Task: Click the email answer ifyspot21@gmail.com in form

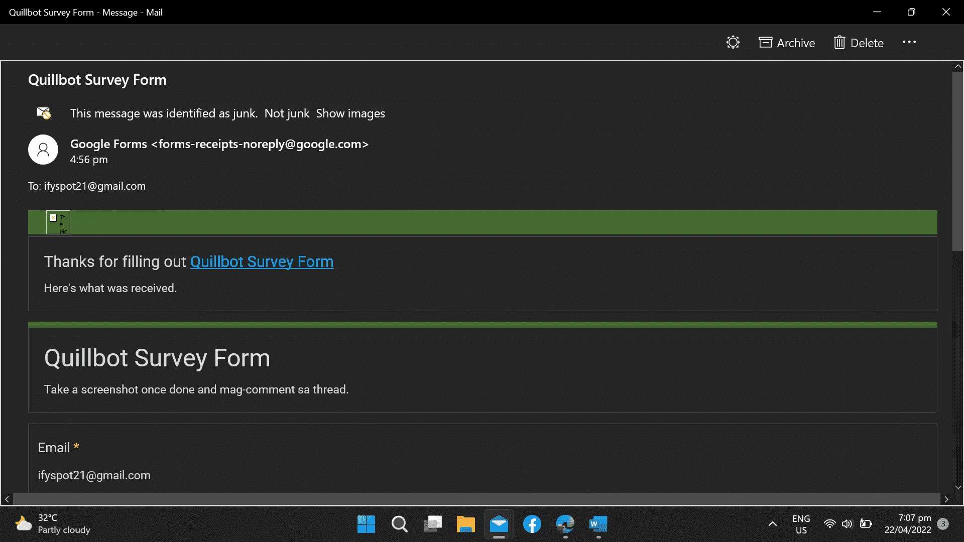Action: tap(94, 475)
